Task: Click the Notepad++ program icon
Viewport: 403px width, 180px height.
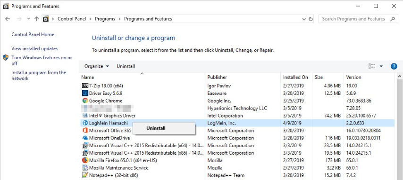Action: click(85, 175)
